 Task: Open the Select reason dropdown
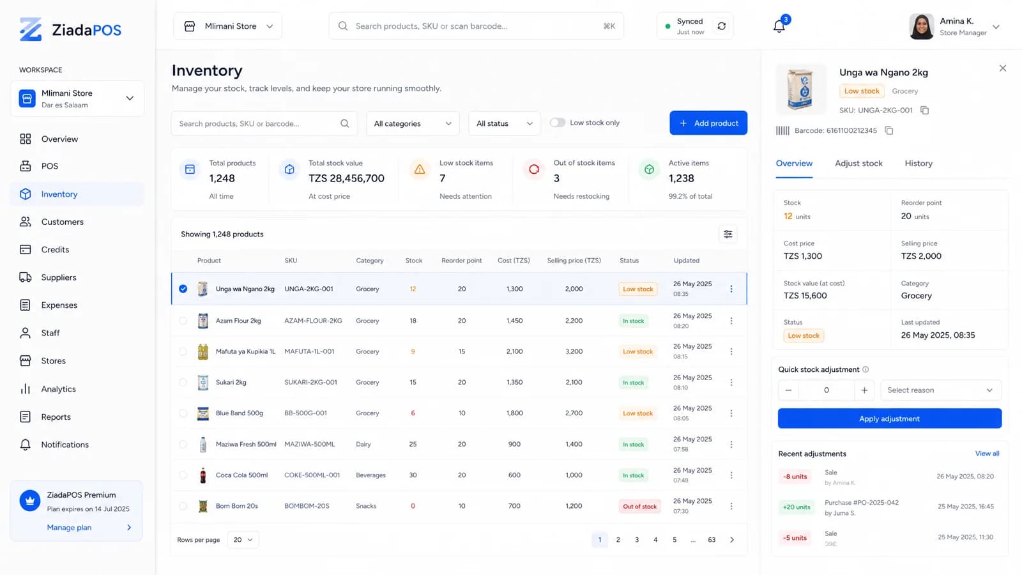point(940,390)
